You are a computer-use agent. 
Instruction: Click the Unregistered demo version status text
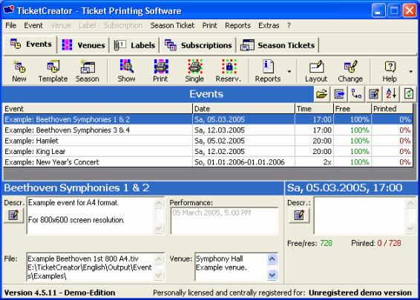pyautogui.click(x=361, y=293)
